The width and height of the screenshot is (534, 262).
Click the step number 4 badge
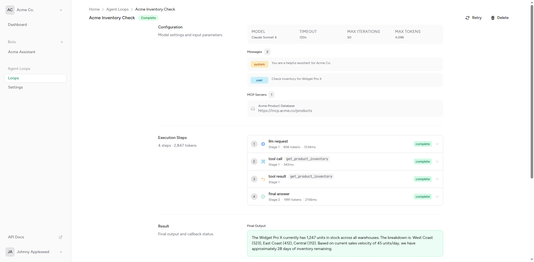tap(254, 197)
